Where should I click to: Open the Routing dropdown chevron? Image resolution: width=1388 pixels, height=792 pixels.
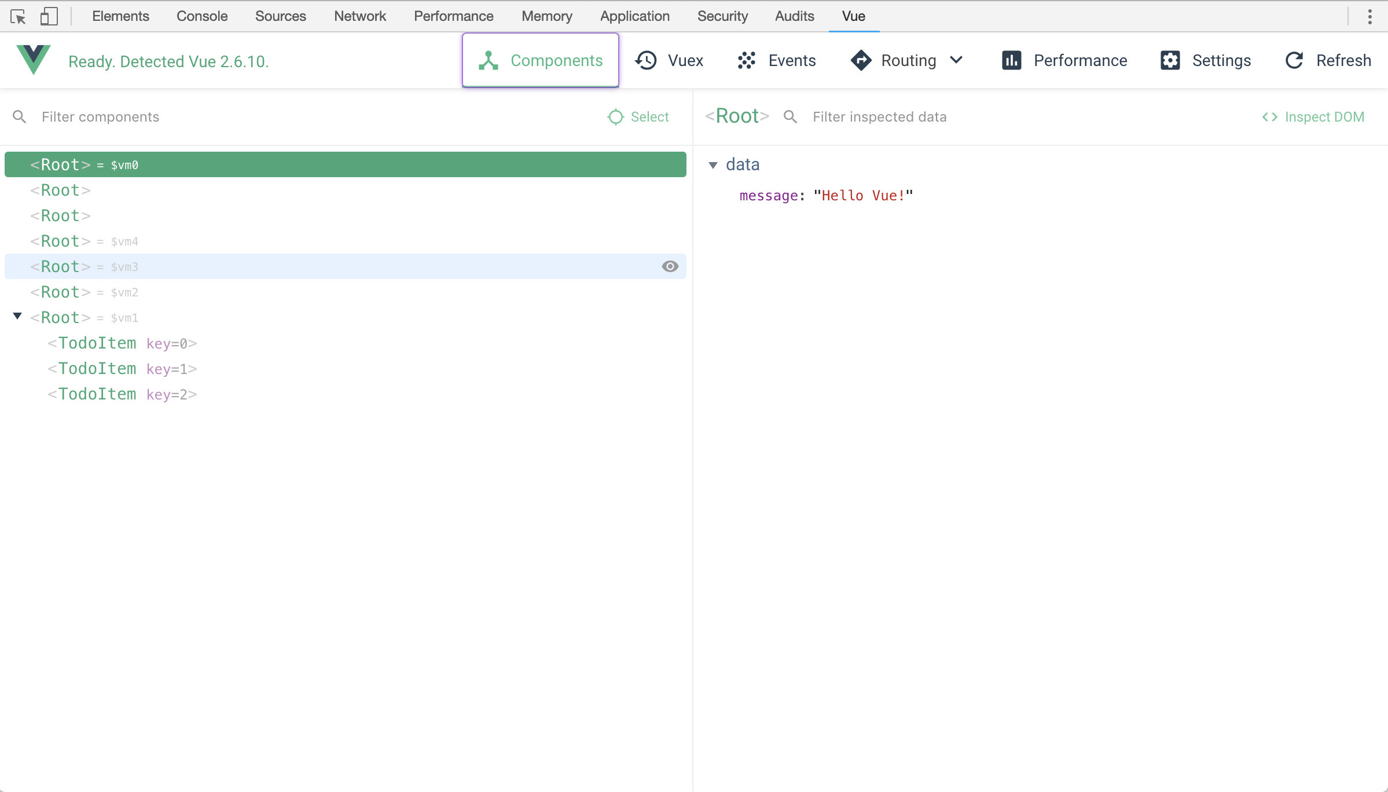pyautogui.click(x=956, y=60)
